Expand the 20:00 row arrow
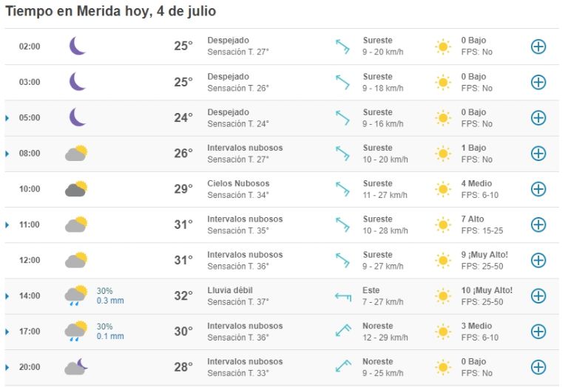Image resolution: width=568 pixels, height=387 pixels. [7, 368]
